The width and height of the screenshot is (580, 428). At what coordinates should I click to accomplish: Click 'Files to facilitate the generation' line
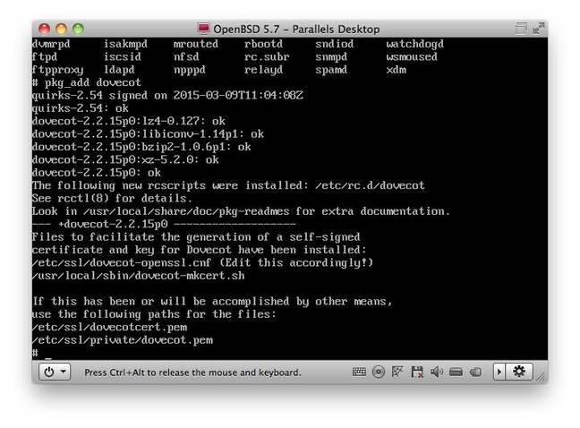(196, 236)
